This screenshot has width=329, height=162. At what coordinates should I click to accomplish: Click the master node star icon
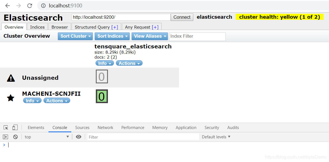click(11, 98)
